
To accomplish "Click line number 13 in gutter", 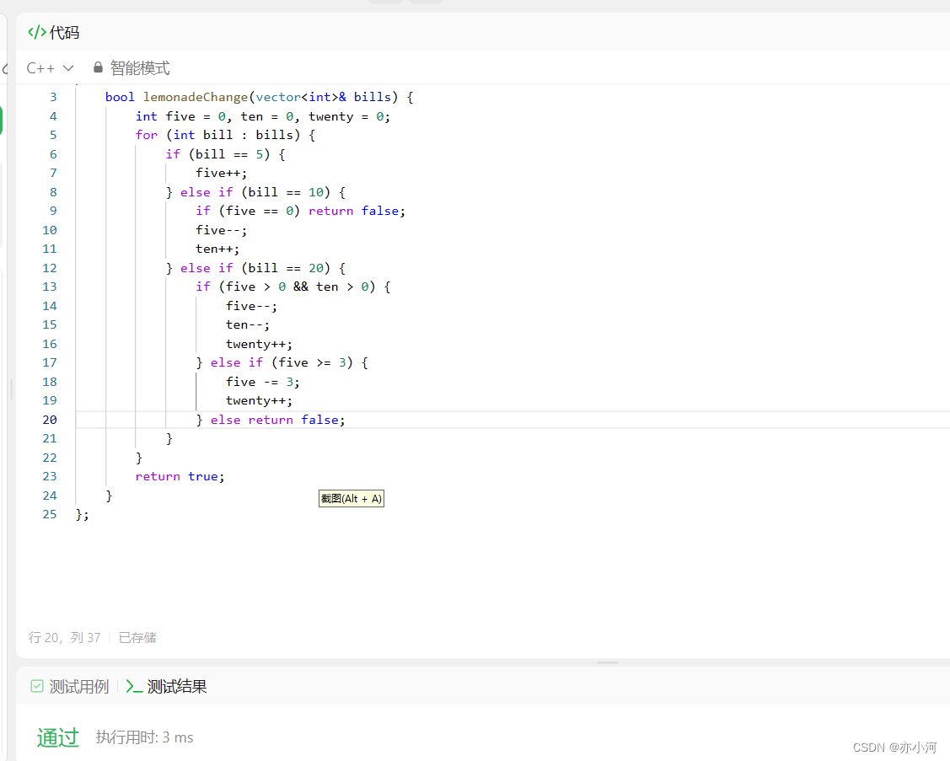I will tap(50, 287).
